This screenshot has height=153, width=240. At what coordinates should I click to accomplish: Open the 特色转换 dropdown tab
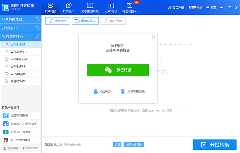click(x=130, y=7)
